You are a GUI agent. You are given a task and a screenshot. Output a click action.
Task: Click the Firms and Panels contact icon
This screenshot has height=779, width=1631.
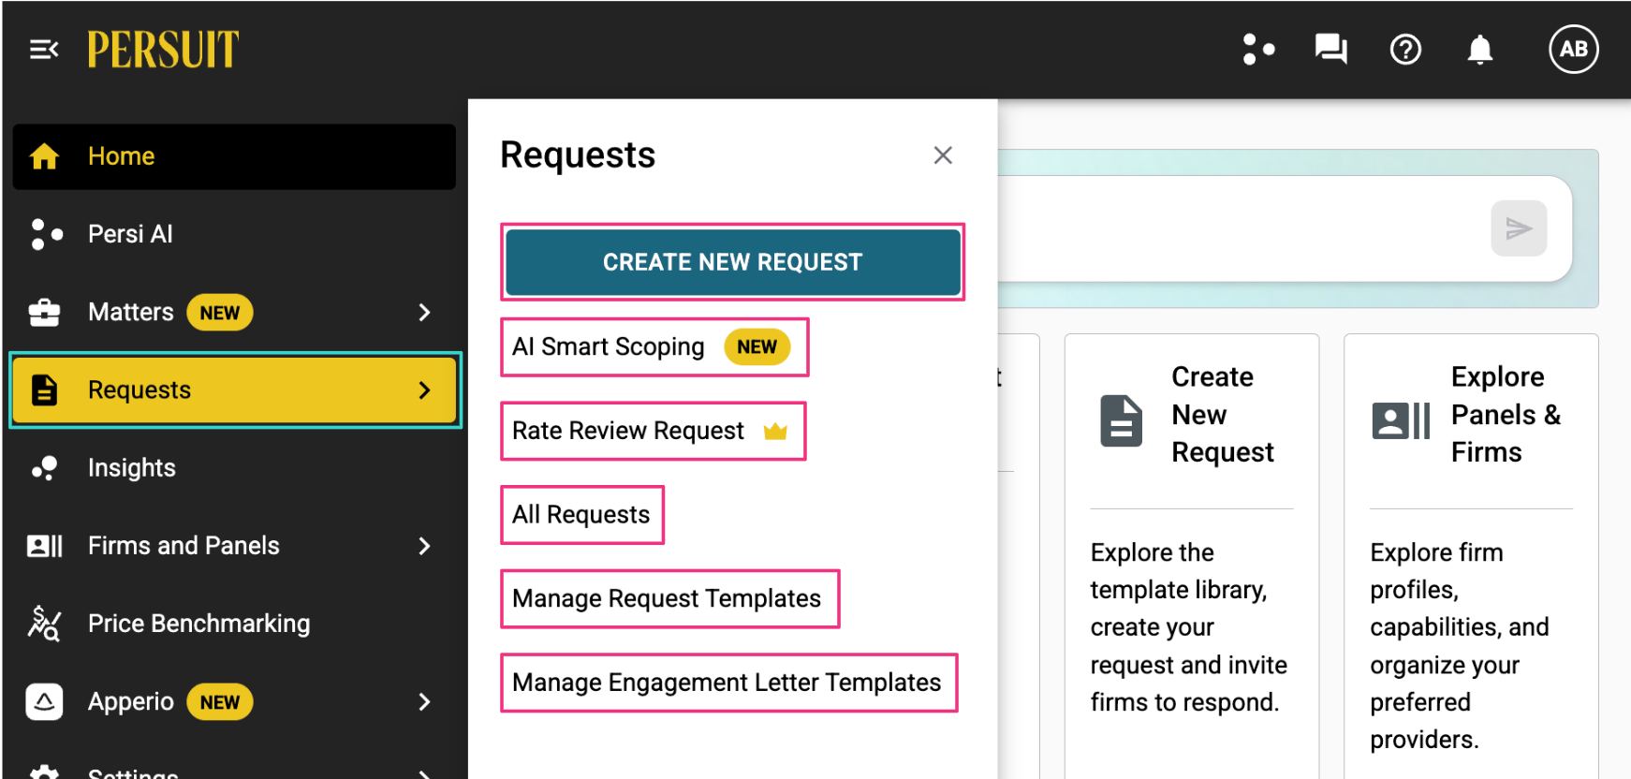[45, 546]
